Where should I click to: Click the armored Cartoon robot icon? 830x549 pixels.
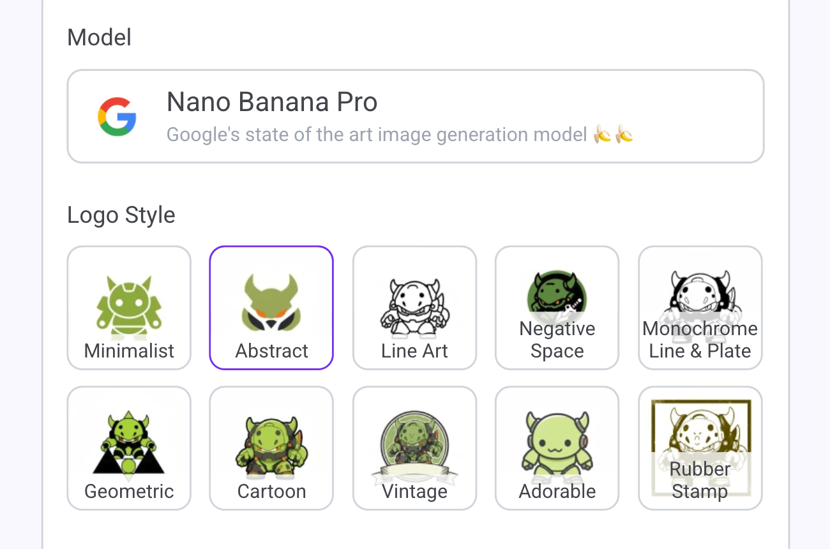point(271,445)
